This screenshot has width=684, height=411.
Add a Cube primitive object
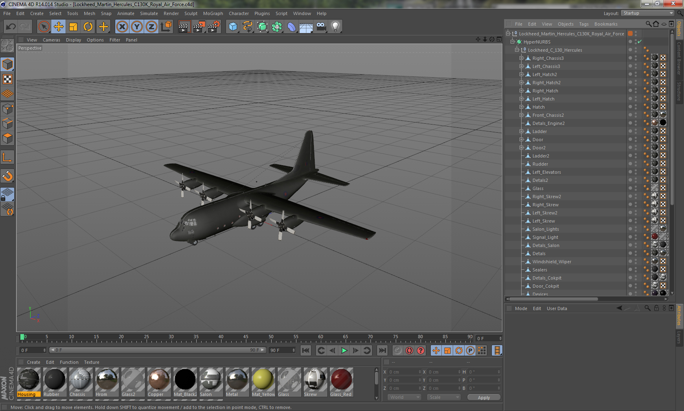click(233, 27)
